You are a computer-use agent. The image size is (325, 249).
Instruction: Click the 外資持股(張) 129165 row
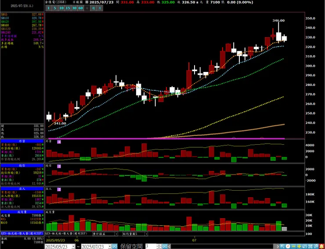pos(22,149)
